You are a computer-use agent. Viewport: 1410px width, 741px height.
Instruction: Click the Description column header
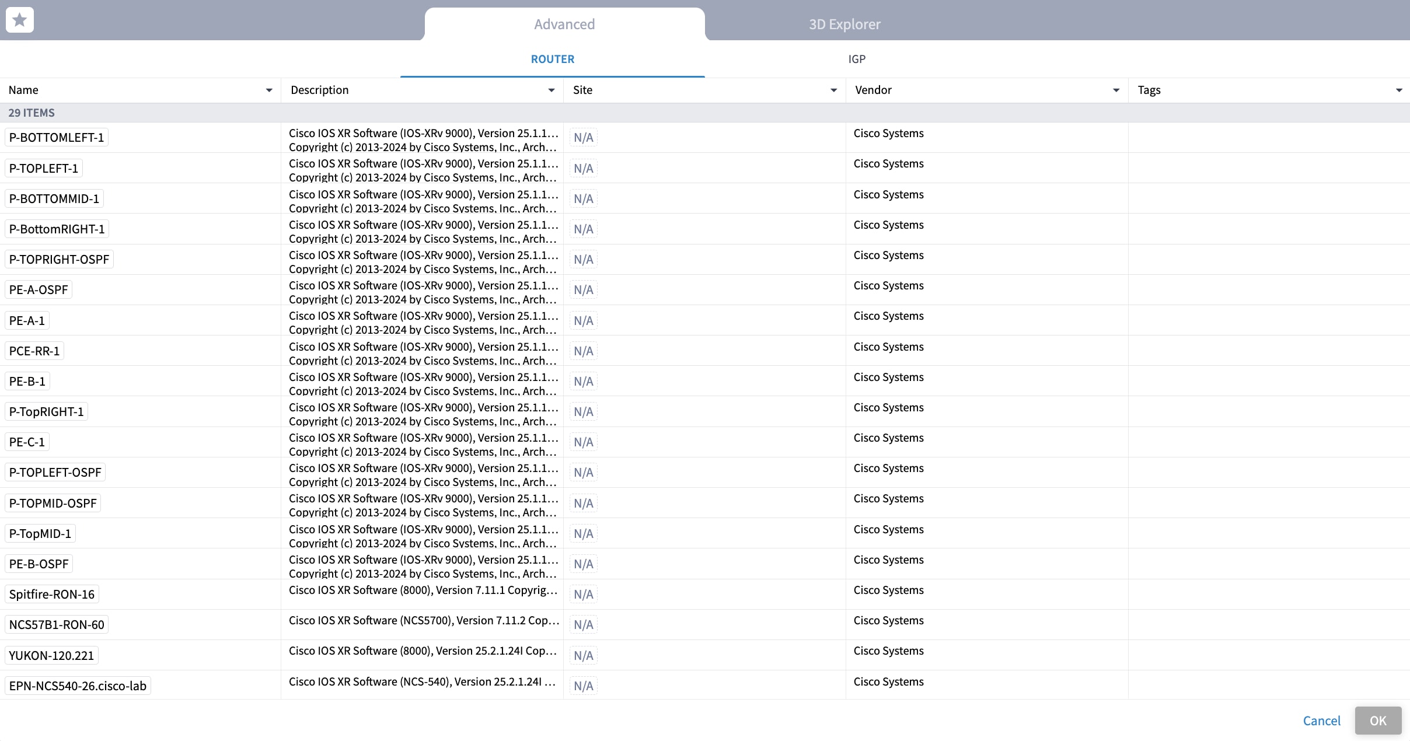pos(423,90)
